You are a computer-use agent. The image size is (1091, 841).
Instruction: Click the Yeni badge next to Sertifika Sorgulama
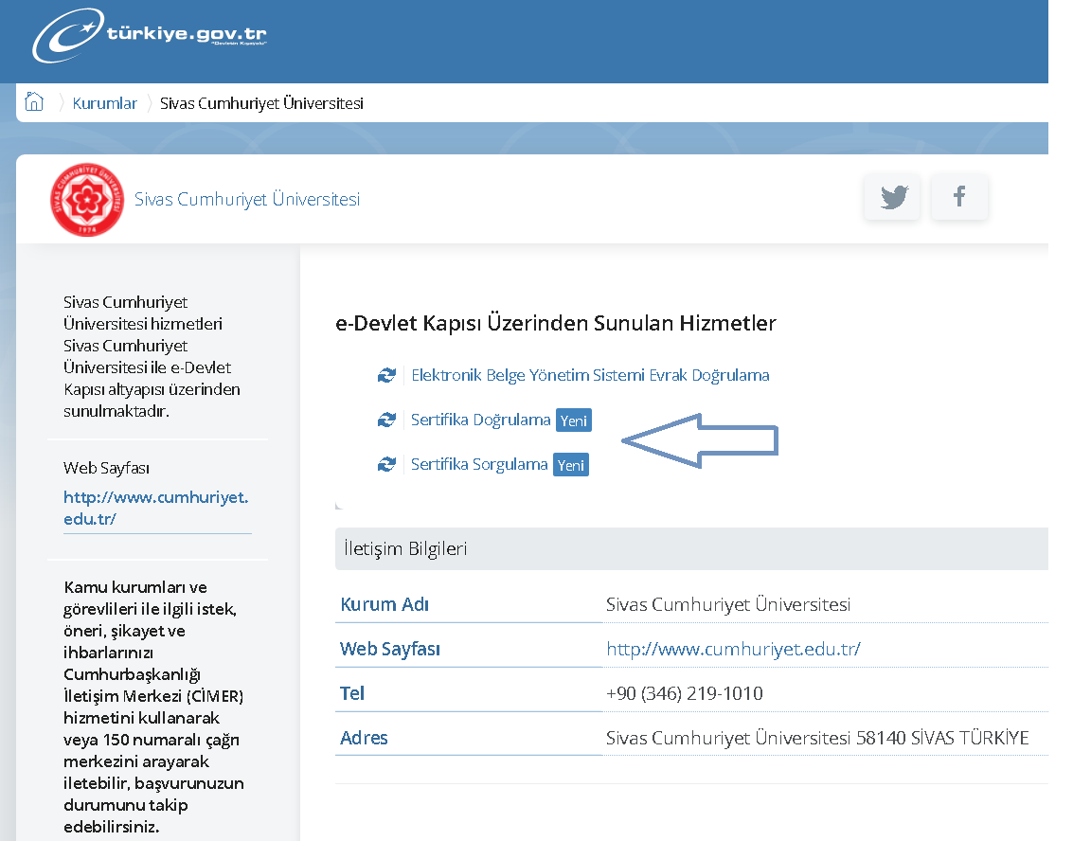571,465
